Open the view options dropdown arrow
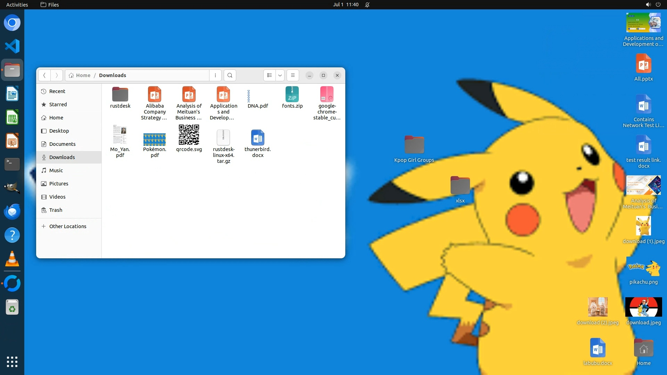Image resolution: width=667 pixels, height=375 pixels. 280,75
